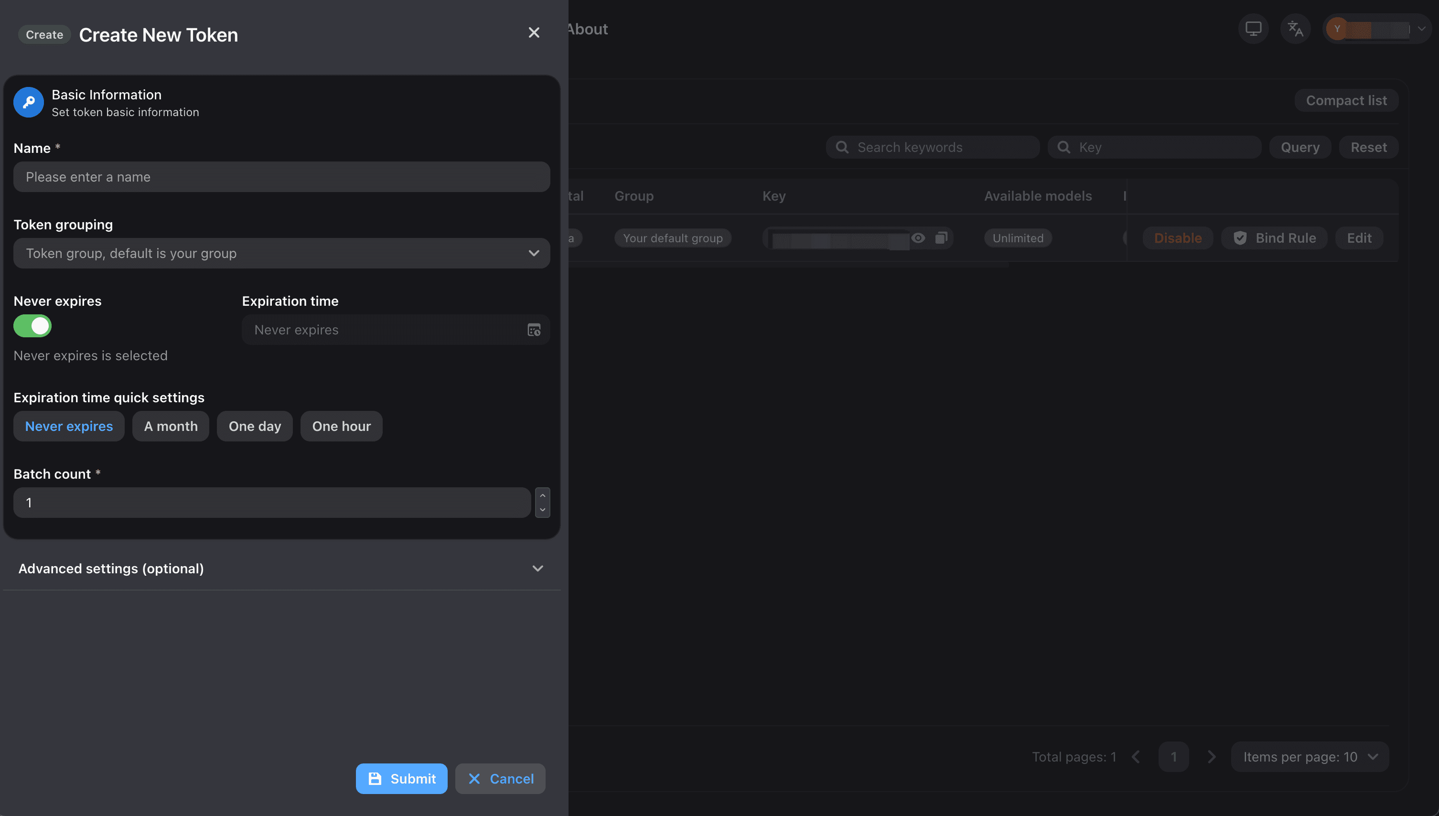
Task: Submit the new token form
Action: point(401,779)
